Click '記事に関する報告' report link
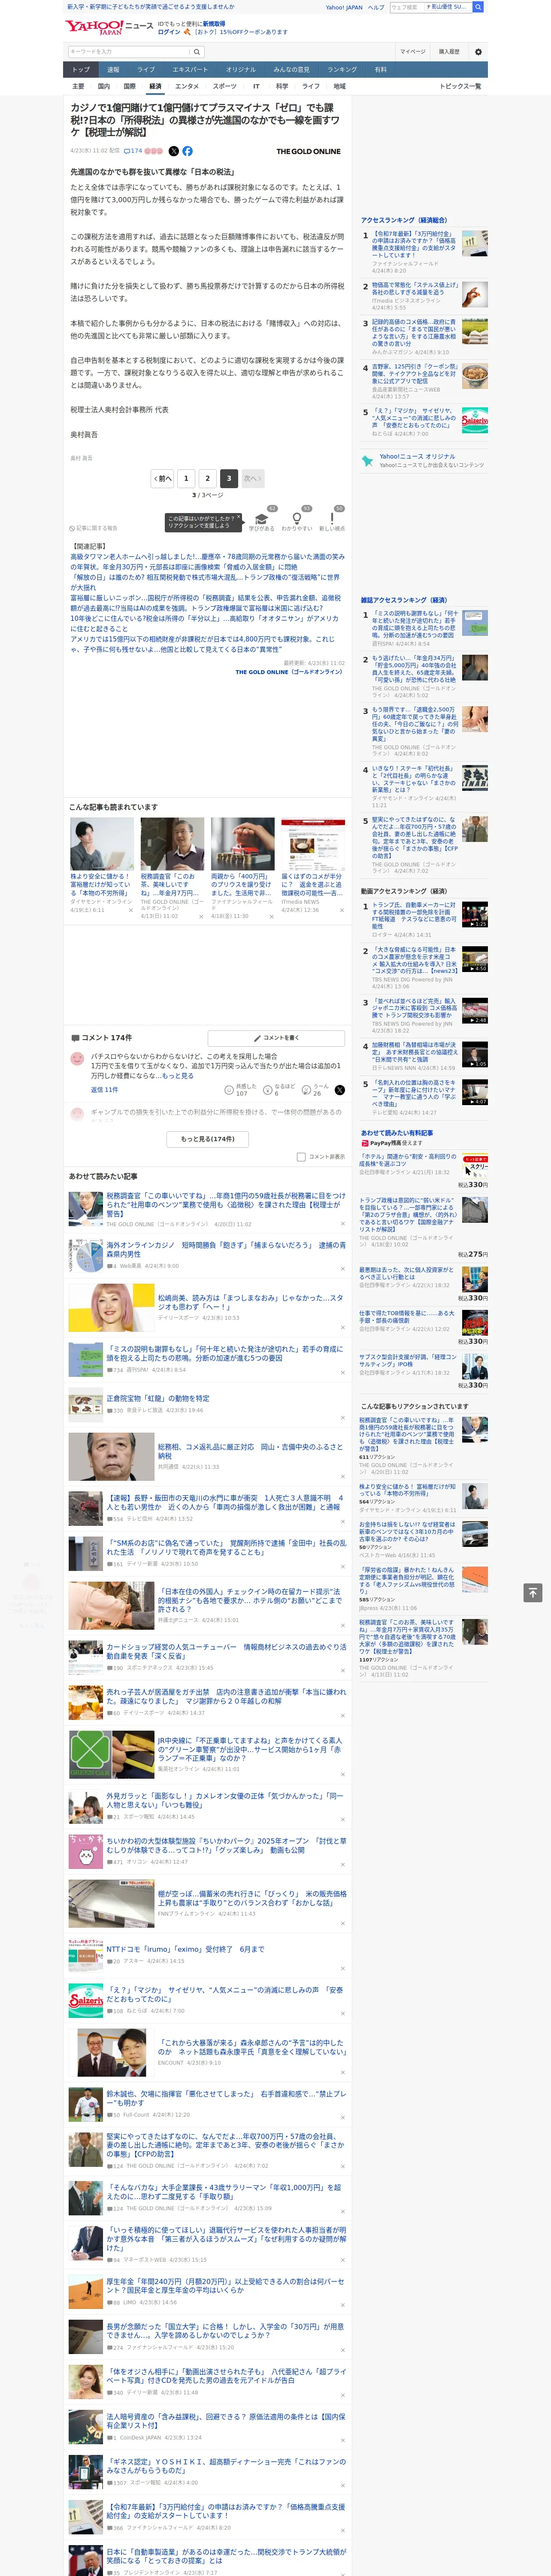This screenshot has height=2576, width=551. click(x=93, y=528)
